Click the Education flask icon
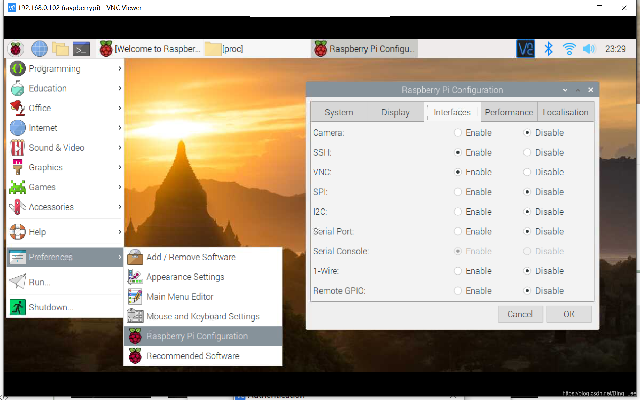640x400 pixels. [18, 88]
